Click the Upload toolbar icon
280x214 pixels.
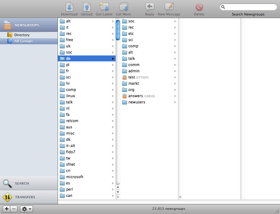(x=87, y=7)
